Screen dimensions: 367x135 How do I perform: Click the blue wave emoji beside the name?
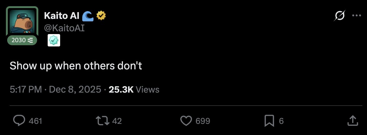click(88, 15)
